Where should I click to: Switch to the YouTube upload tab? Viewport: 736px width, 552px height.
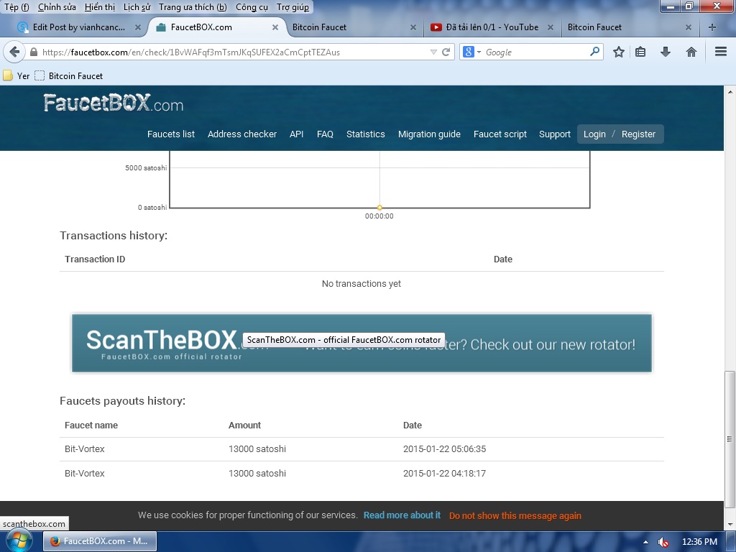[x=492, y=27]
